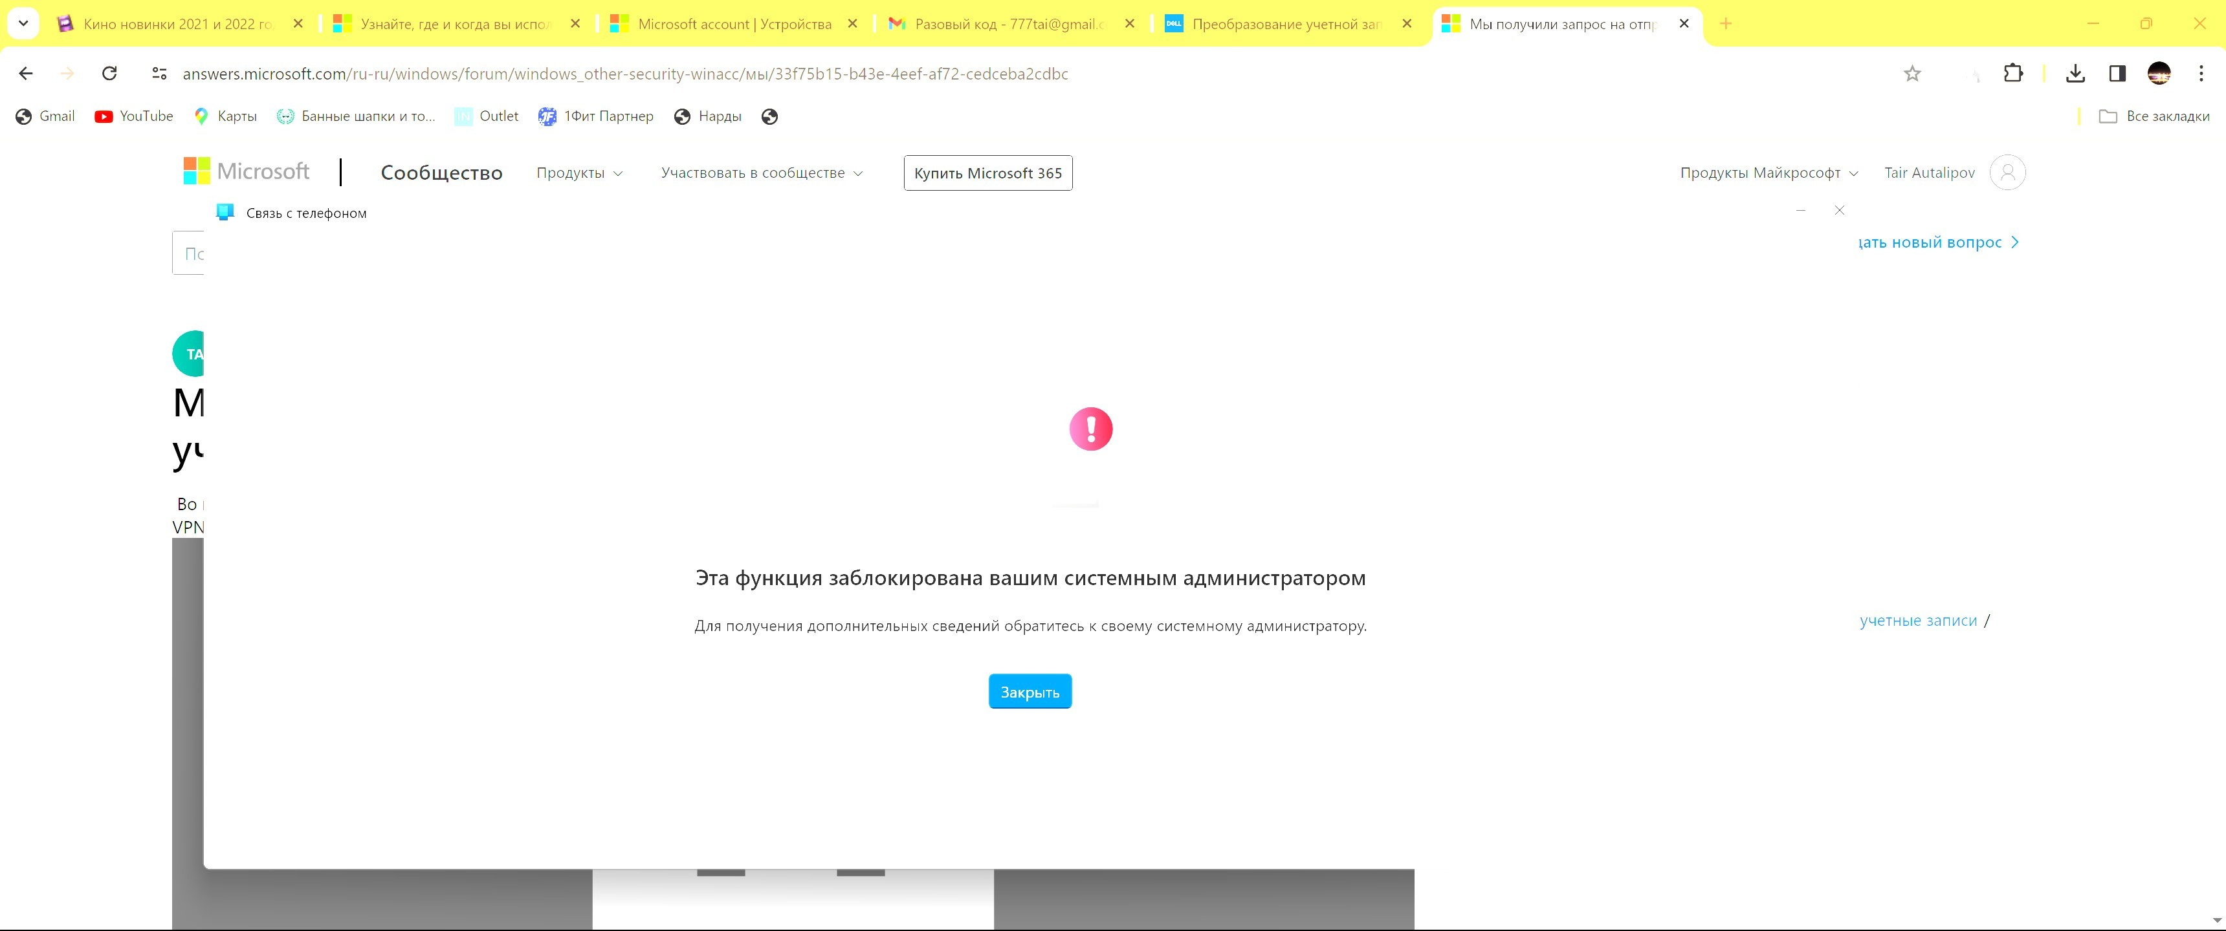Expand Участвовать в сообществе menu

pos(762,173)
